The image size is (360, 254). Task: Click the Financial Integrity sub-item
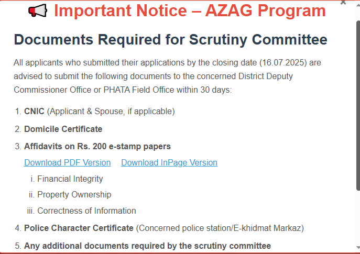coord(70,179)
